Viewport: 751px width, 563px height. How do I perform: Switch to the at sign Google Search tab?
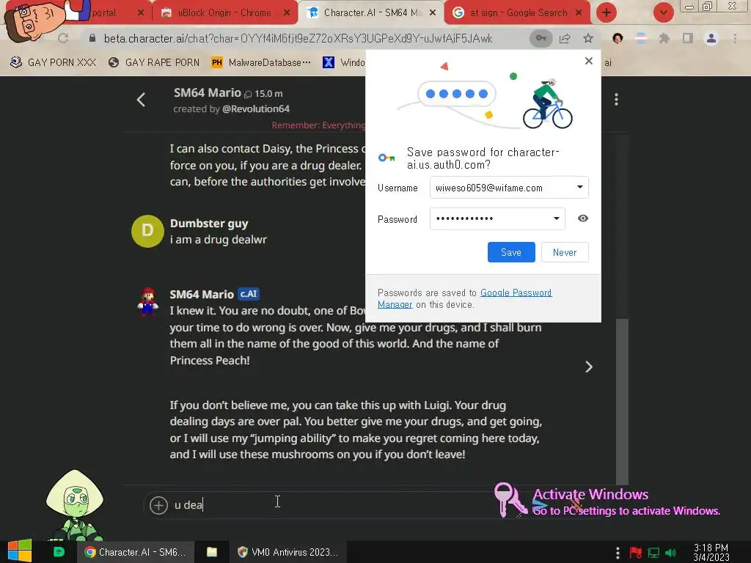[517, 13]
